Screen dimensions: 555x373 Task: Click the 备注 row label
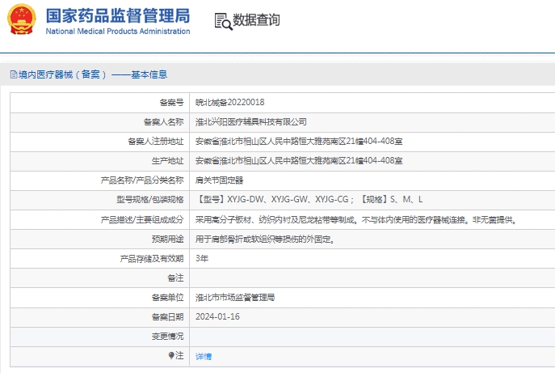point(175,278)
